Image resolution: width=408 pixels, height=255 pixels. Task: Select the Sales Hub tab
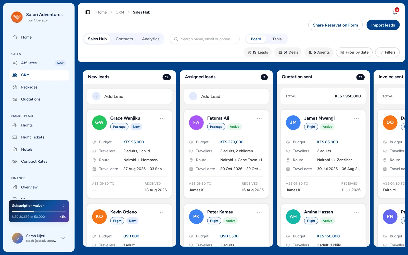(x=97, y=39)
